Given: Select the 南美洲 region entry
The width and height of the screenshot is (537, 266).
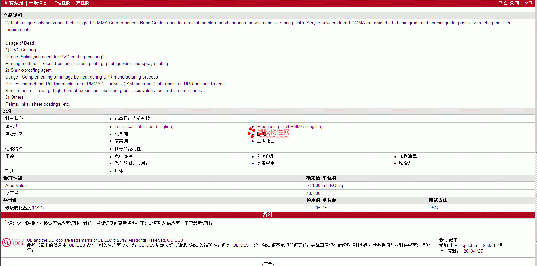Looking at the screenshot, I should pos(121,141).
